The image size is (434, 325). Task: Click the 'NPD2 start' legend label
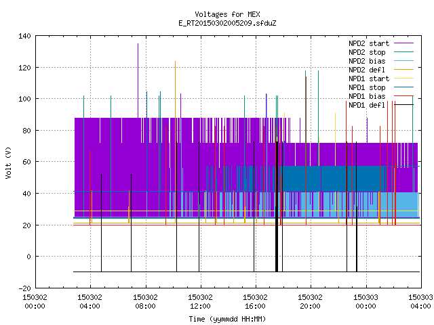369,43
